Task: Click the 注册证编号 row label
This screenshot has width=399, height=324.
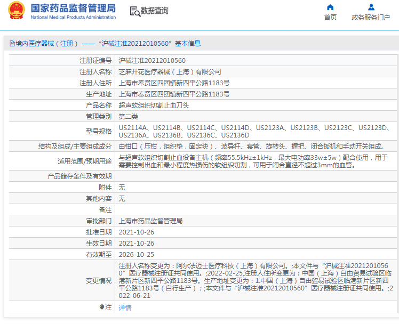Action: pyautogui.click(x=95, y=60)
